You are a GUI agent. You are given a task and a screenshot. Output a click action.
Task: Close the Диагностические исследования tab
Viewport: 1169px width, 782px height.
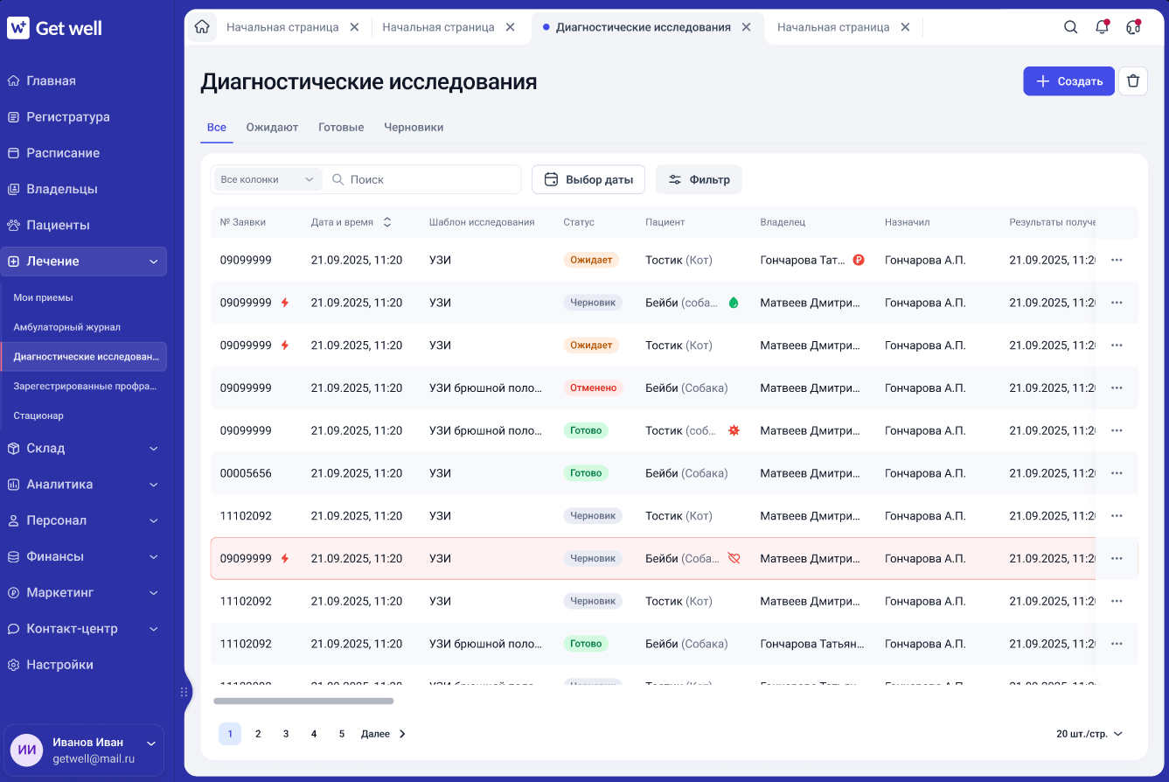tap(746, 27)
